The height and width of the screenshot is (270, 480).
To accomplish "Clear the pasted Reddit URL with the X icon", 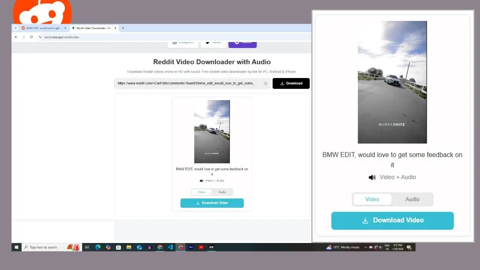I will [x=266, y=84].
